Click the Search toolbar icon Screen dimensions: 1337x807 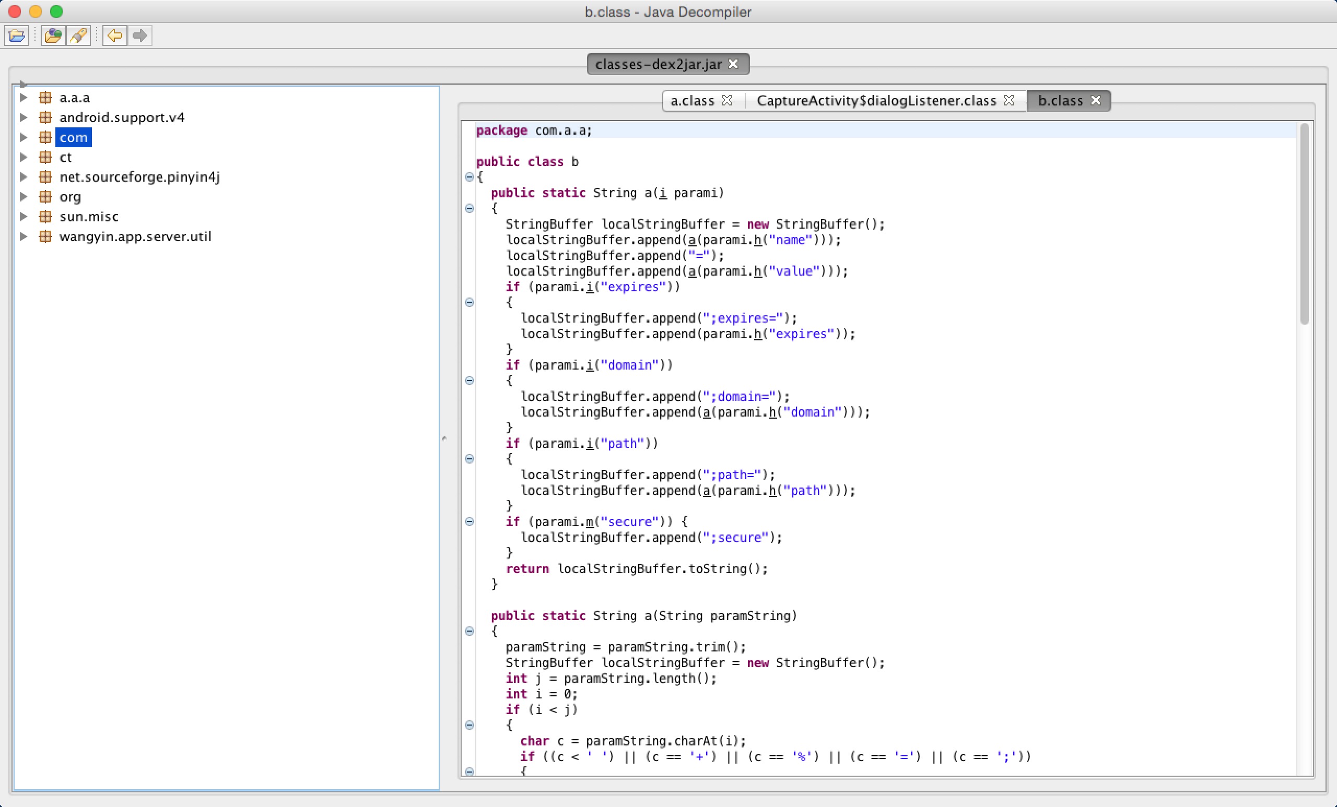[78, 36]
